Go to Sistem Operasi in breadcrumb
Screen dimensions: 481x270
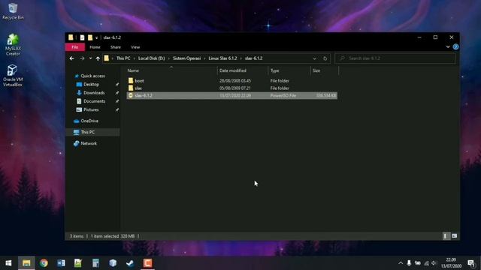click(x=186, y=58)
